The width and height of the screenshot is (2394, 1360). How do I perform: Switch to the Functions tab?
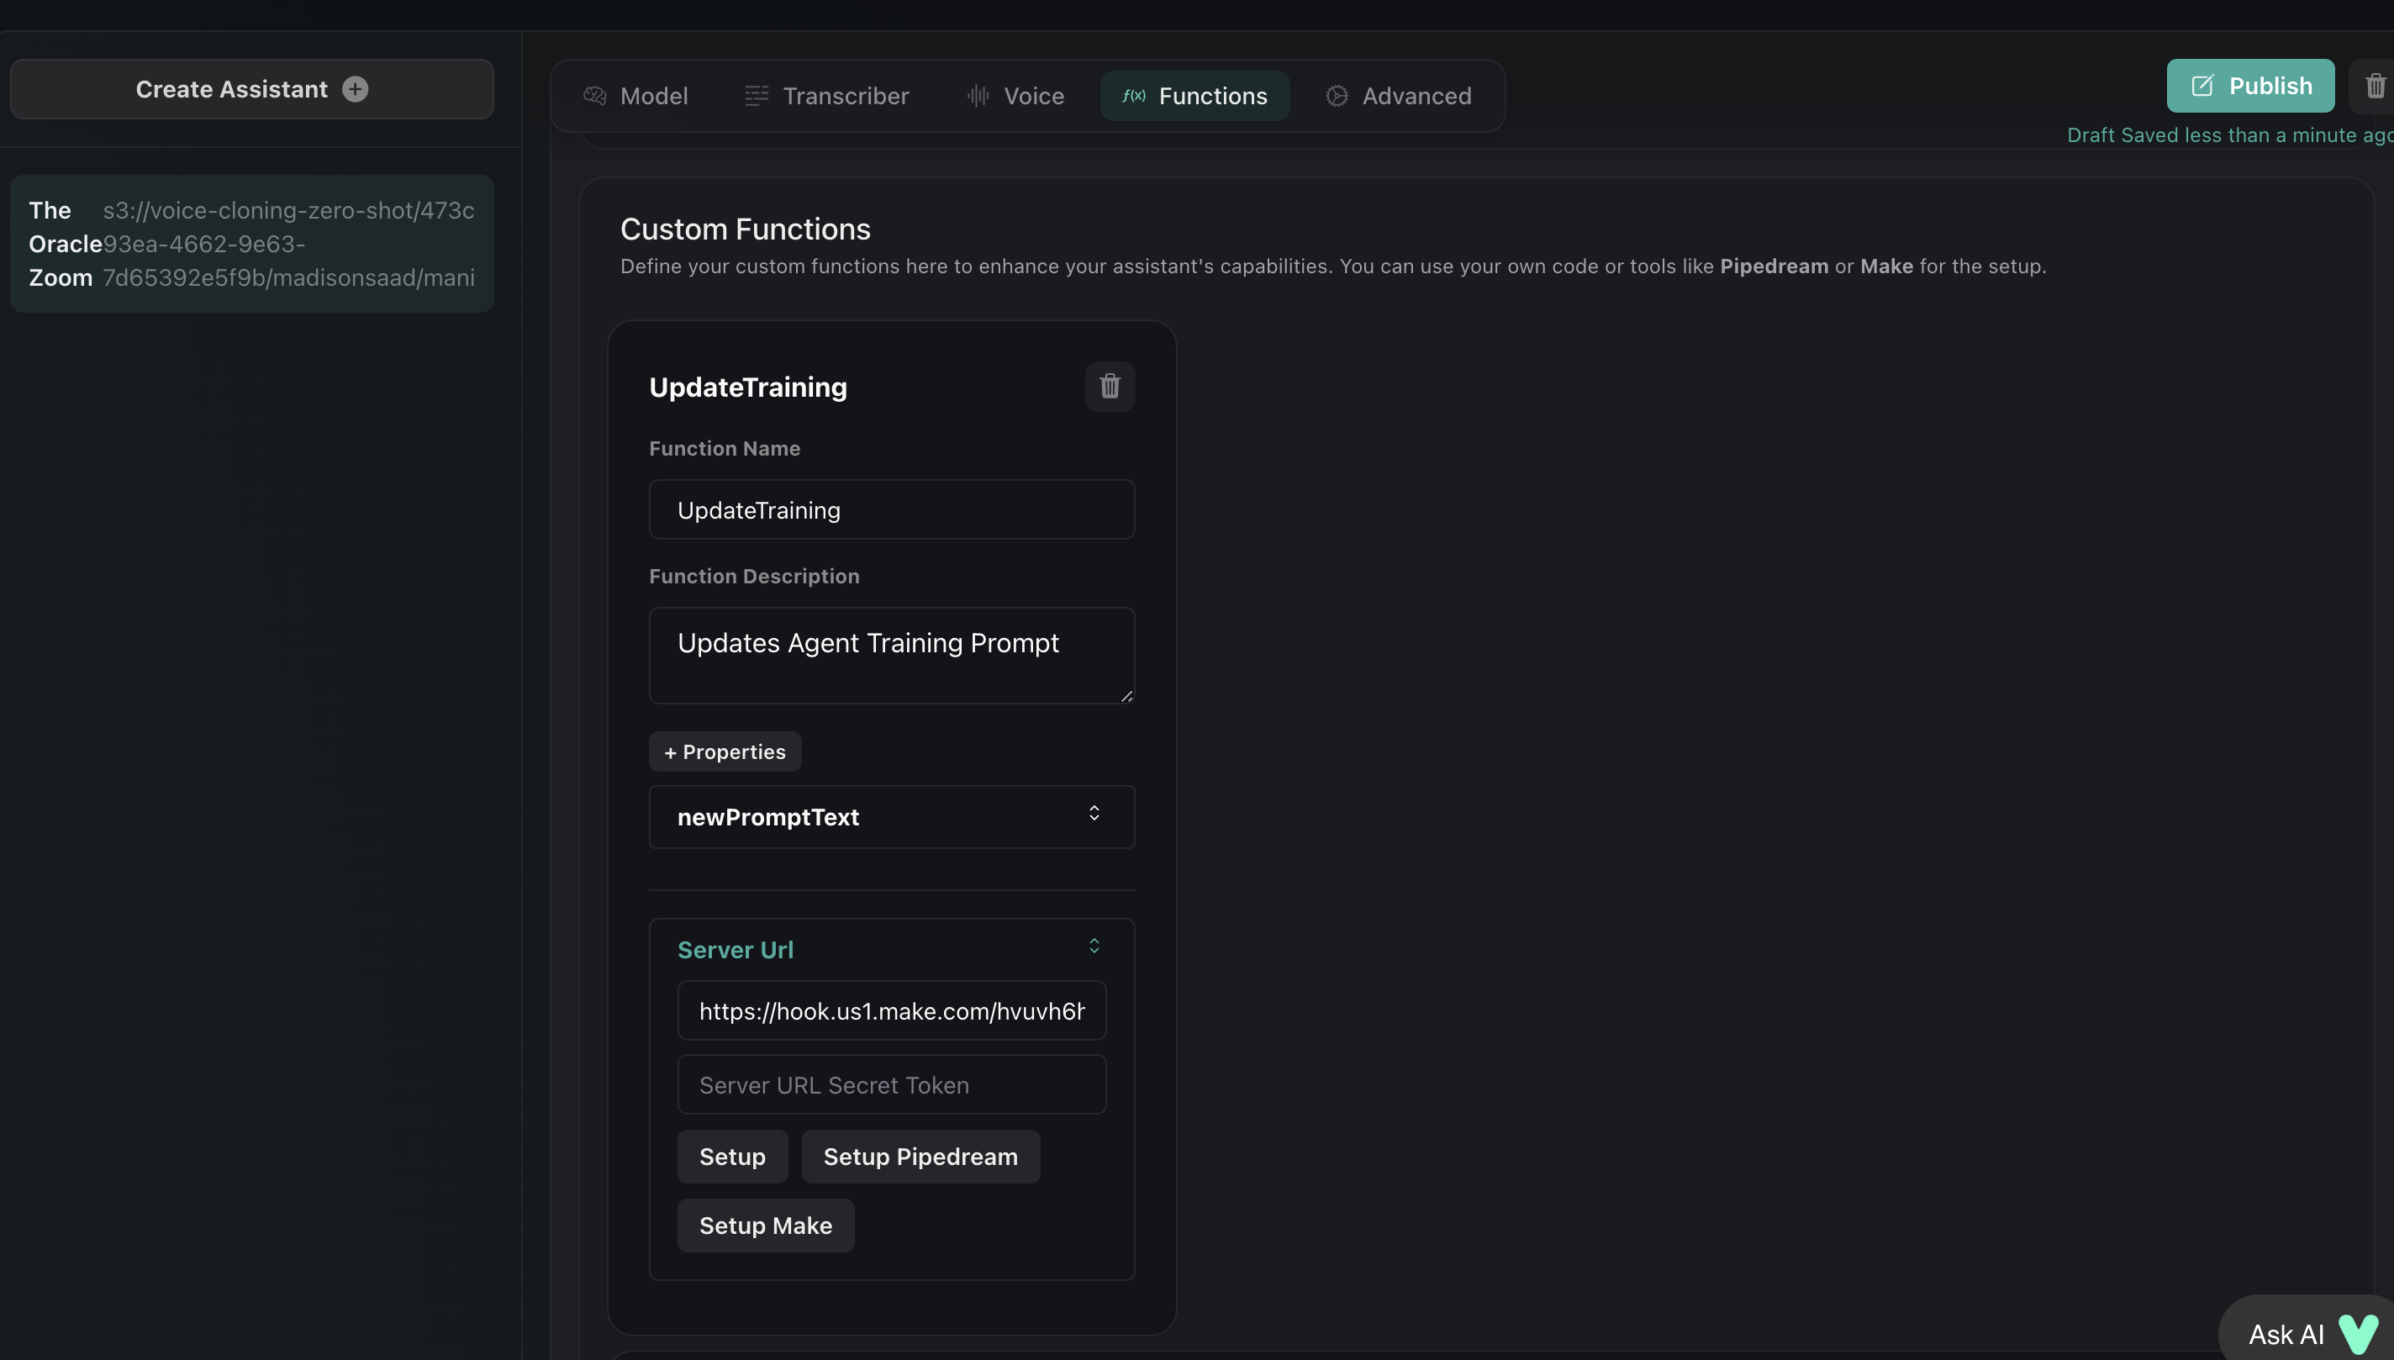1194,95
